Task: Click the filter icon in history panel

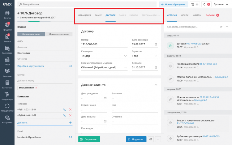Action: pyautogui.click(x=227, y=27)
